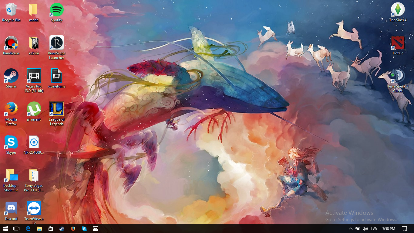Open the 7:58 PM clock flyout

click(389, 228)
